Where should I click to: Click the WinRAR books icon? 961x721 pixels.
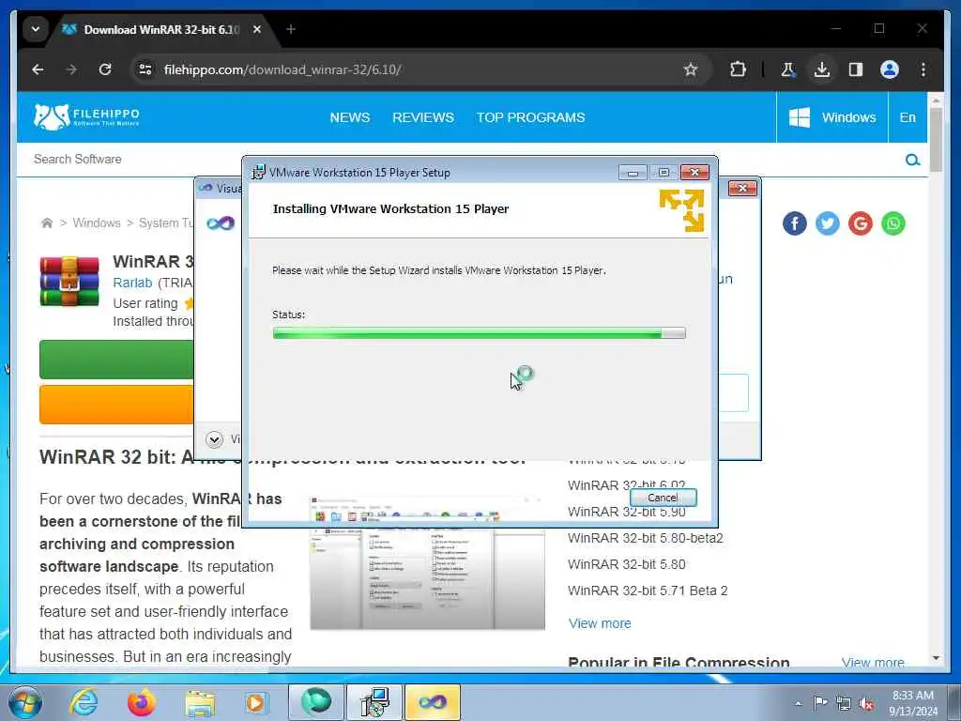coord(69,282)
